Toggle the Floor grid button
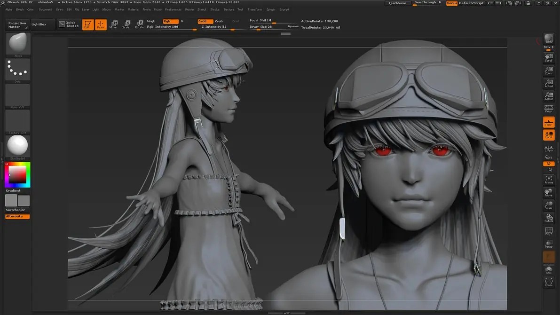This screenshot has height=315, width=560. (x=549, y=122)
